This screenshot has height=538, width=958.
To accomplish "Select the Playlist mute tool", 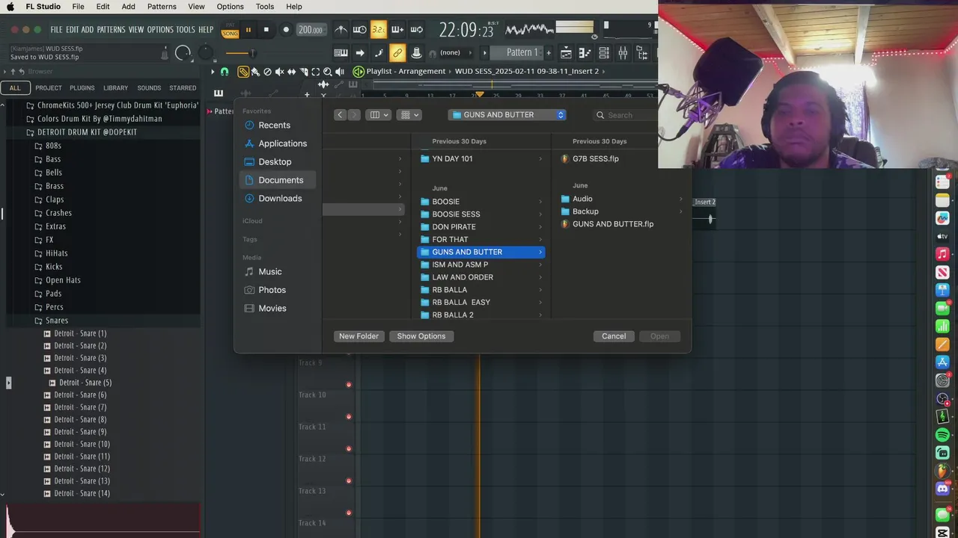I will [x=279, y=72].
